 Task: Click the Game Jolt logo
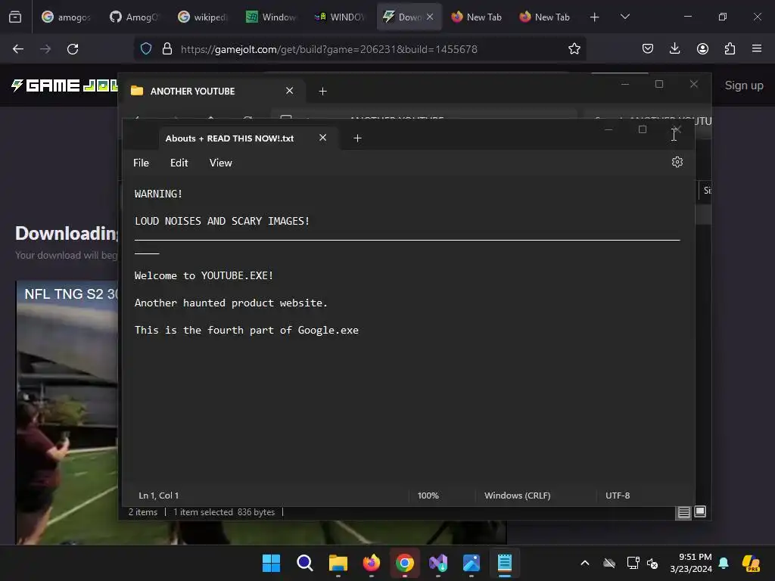(x=64, y=85)
